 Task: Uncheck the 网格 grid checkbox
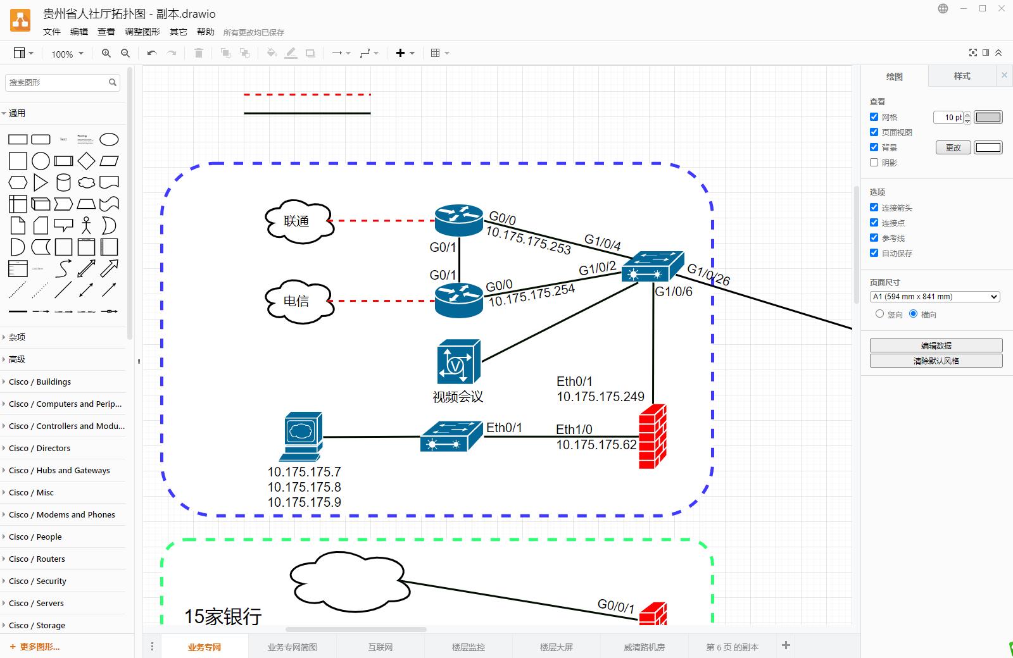[874, 117]
